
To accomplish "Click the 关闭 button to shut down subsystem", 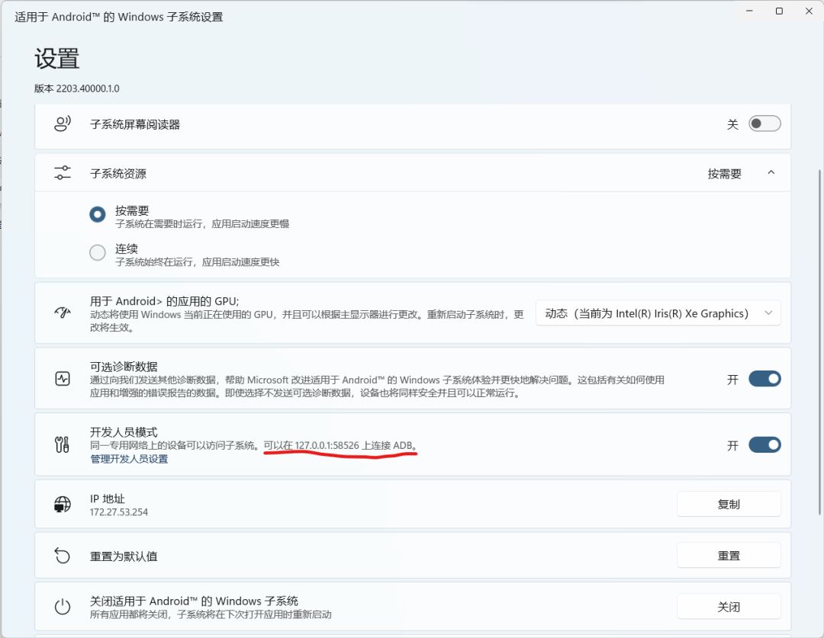I will pos(729,607).
